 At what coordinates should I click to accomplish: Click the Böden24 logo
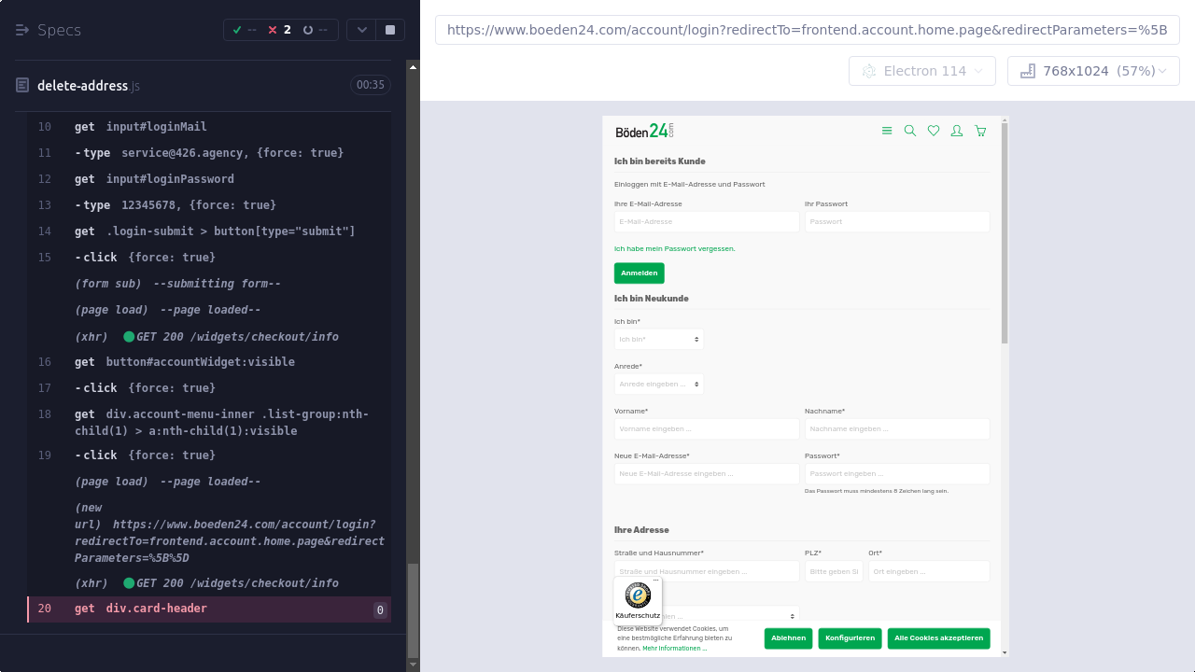pos(644,131)
